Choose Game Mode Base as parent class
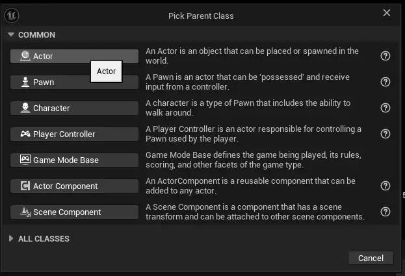The height and width of the screenshot is (276, 405). (x=75, y=160)
